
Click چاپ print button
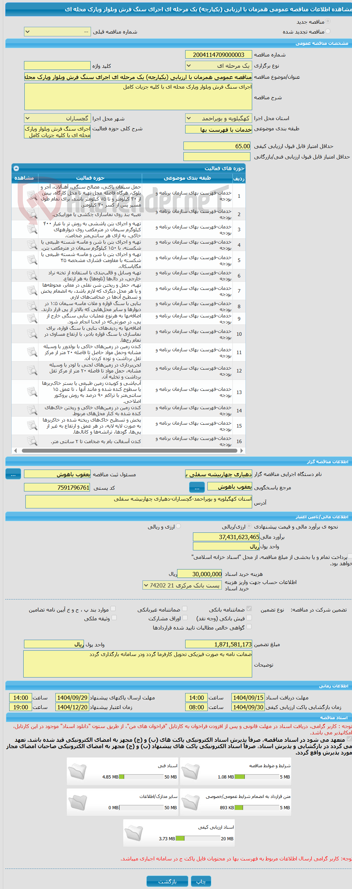click(201, 882)
